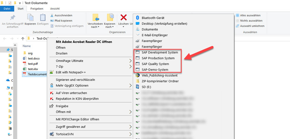This screenshot has height=139, width=290.
Task: Expand Zugriff gewähren auf submenu
Action: pos(90,127)
